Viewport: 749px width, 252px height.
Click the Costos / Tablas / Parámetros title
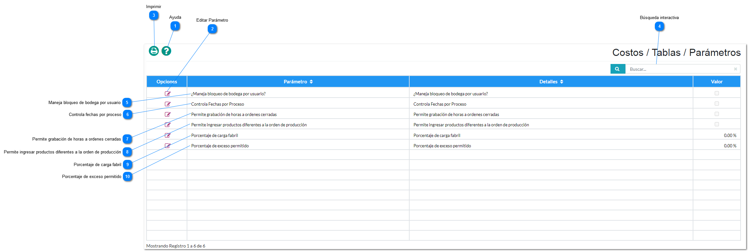(x=676, y=52)
